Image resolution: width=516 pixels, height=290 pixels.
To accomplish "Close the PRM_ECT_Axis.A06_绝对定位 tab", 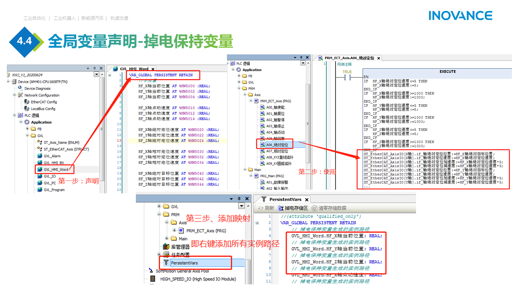I will pyautogui.click(x=379, y=58).
